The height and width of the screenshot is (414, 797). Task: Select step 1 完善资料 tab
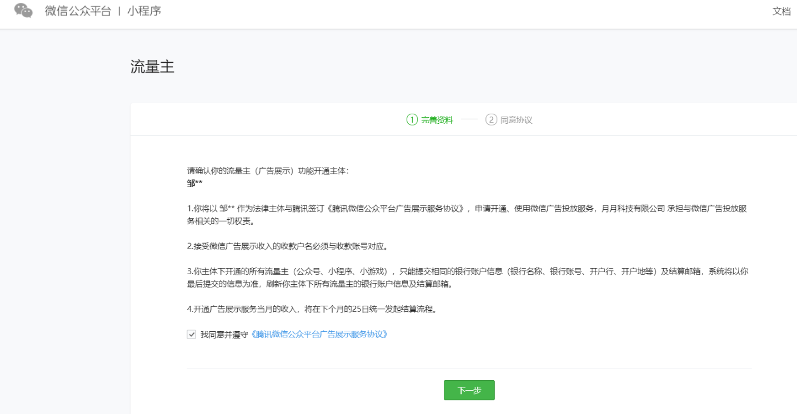[x=430, y=120]
